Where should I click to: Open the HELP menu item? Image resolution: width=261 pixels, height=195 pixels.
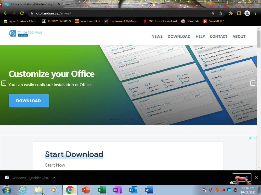[x=200, y=37]
